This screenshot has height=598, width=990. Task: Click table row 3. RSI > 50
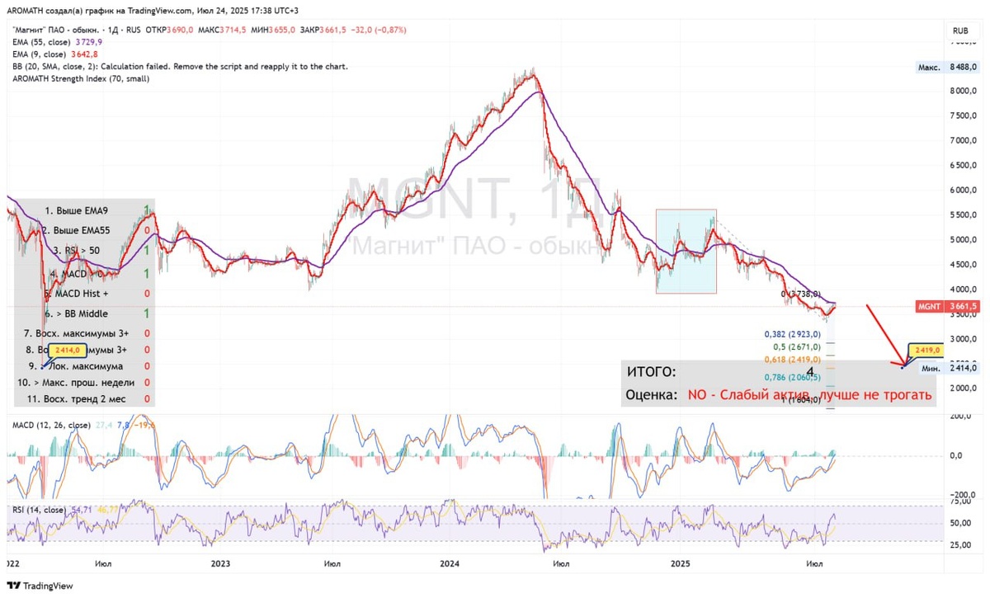click(84, 250)
